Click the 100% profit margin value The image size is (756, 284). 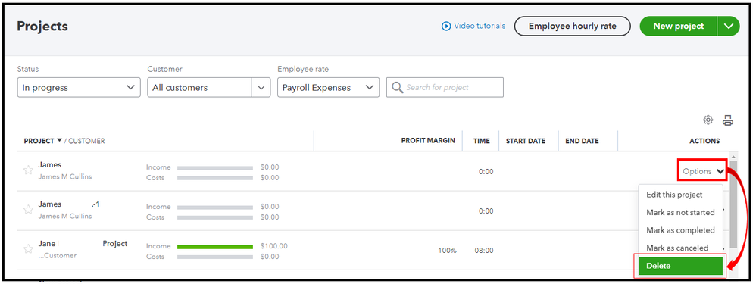pyautogui.click(x=448, y=251)
